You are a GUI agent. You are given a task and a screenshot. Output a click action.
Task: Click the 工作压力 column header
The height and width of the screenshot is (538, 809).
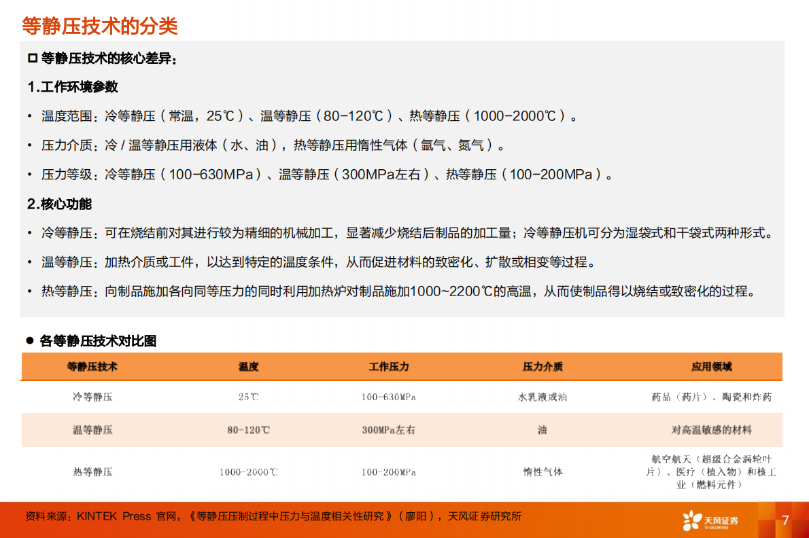tap(388, 367)
